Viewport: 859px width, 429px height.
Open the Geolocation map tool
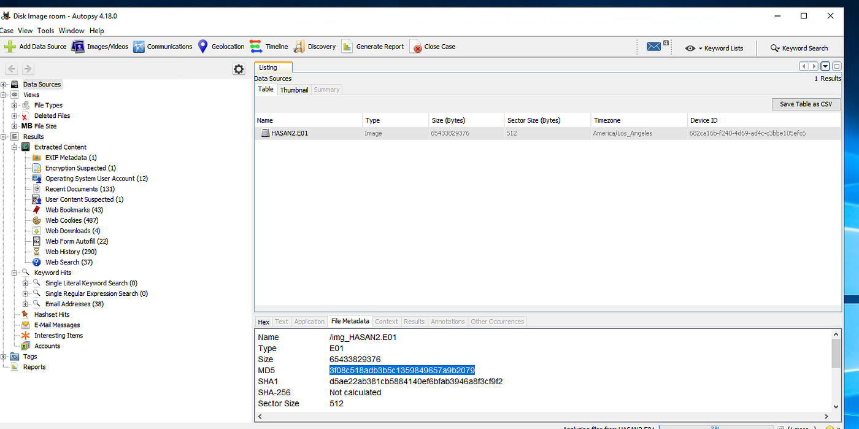pos(221,47)
